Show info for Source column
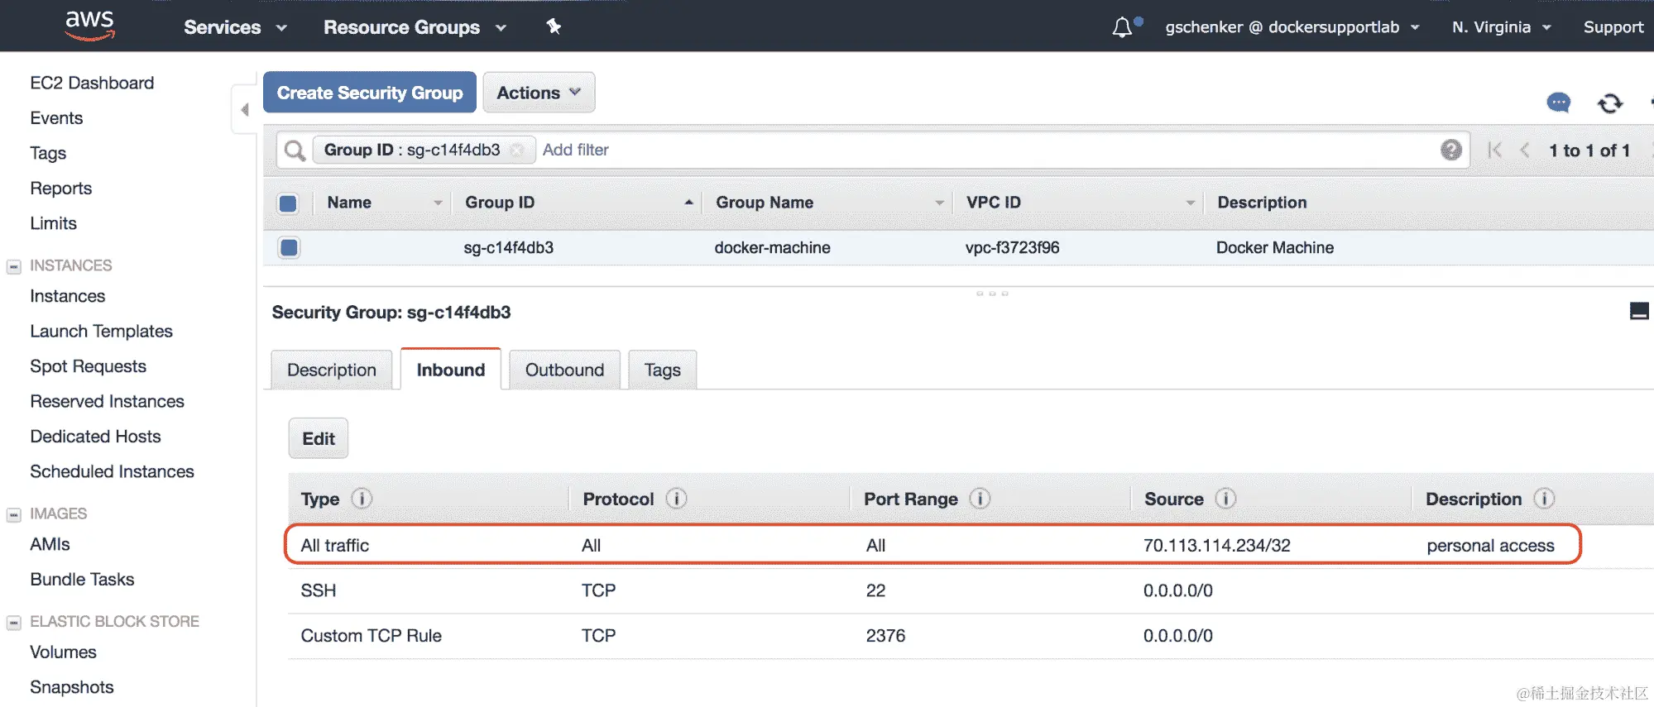 click(x=1225, y=499)
